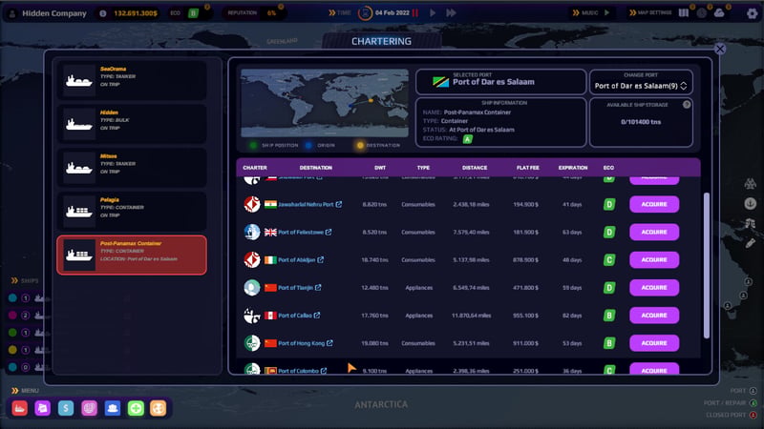The image size is (764, 429).
Task: Click the ship ECO rating A badge
Action: click(468, 139)
